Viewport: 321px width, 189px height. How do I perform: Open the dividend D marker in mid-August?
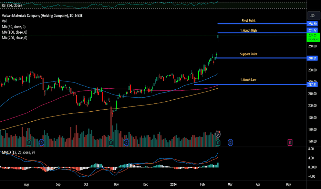42,142
